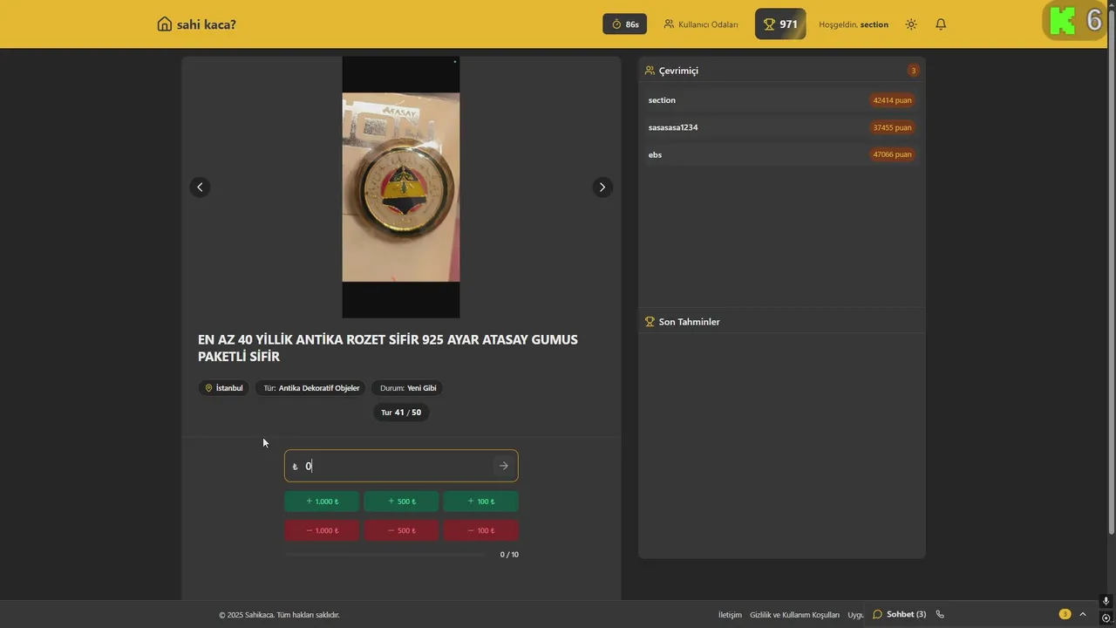
Task: Go to the sahi kaca? home logo
Action: tap(196, 24)
